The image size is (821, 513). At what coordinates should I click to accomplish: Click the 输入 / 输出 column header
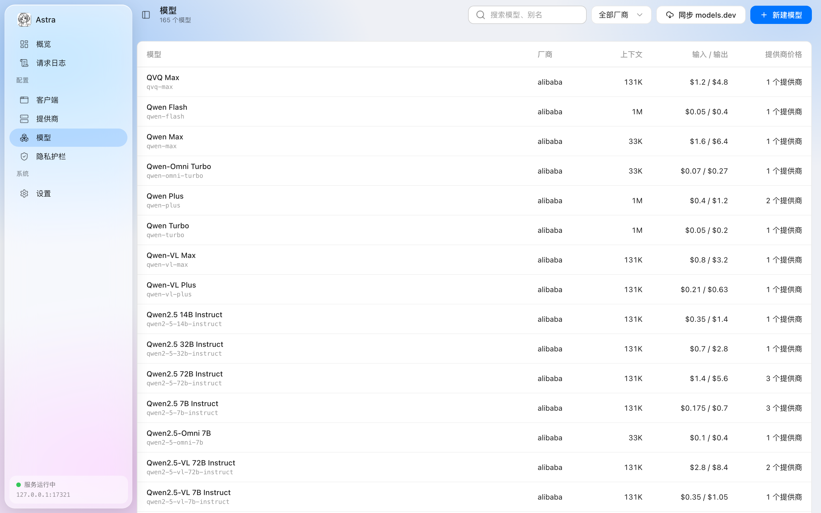point(710,54)
